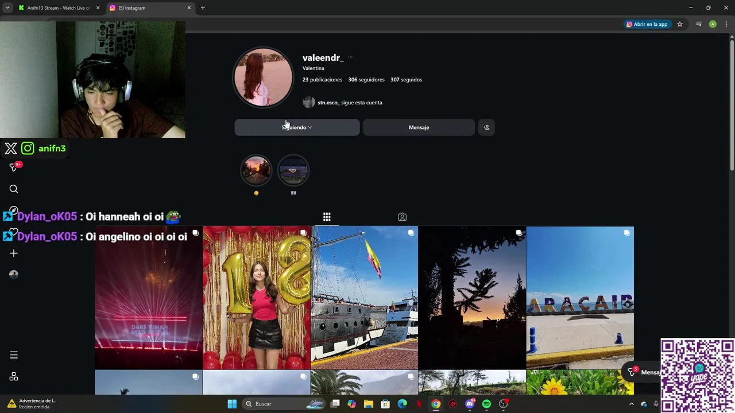This screenshot has height=413, width=735.
Task: Open the Maracaibo sign post
Action: pyautogui.click(x=580, y=298)
